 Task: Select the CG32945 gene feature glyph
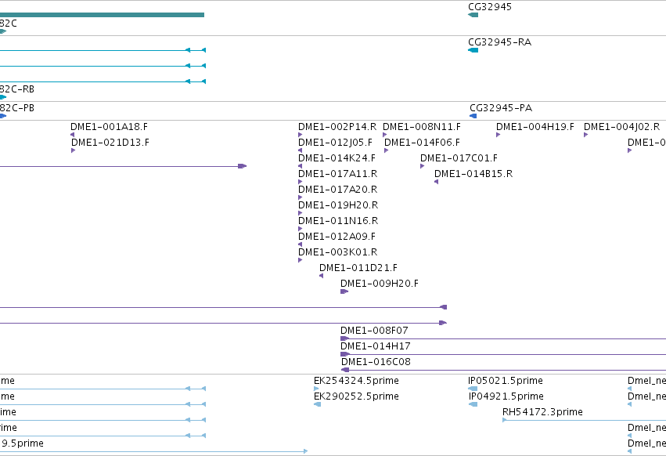coord(473,15)
